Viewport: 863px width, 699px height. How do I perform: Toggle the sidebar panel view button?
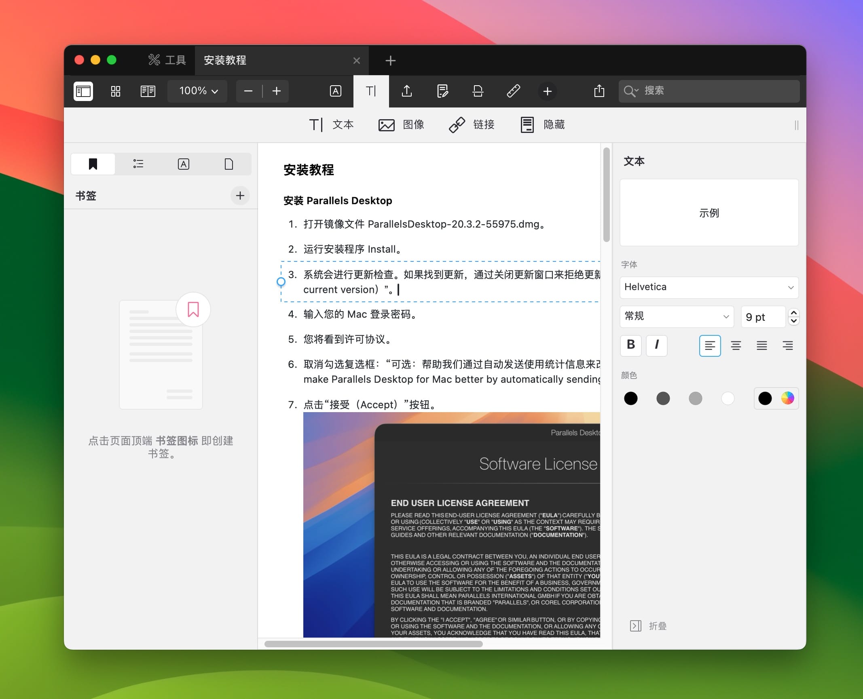(x=83, y=91)
